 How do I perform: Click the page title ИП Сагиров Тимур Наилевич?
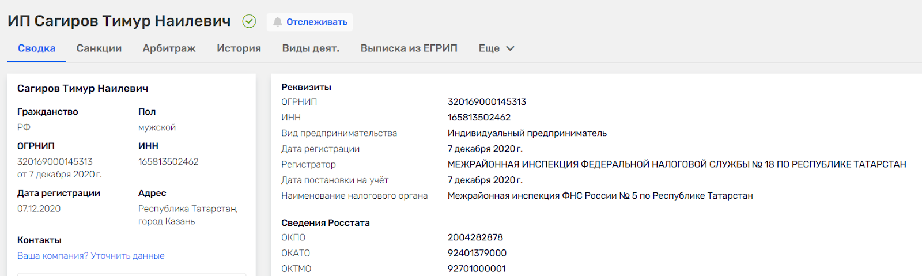119,21
